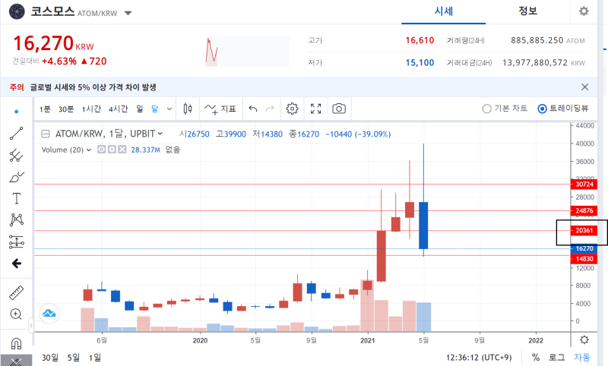Open chart properties gear in toolbar

(x=293, y=109)
